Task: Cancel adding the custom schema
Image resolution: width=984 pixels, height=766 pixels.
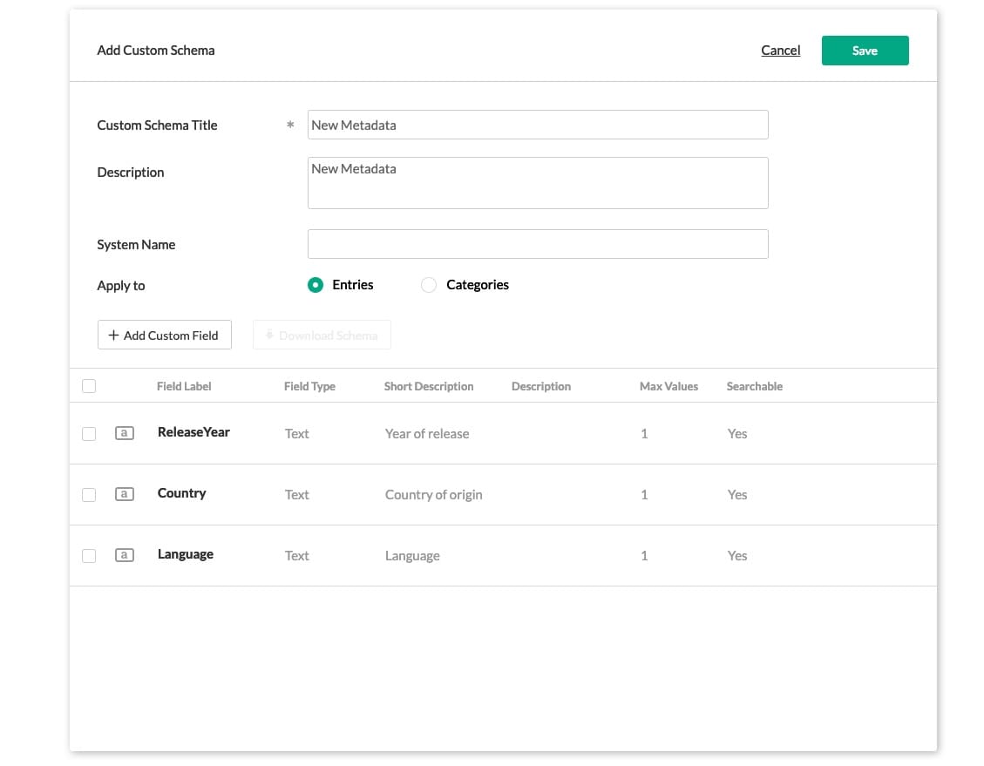Action: point(780,51)
